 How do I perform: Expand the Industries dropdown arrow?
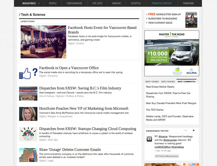point(39,4)
